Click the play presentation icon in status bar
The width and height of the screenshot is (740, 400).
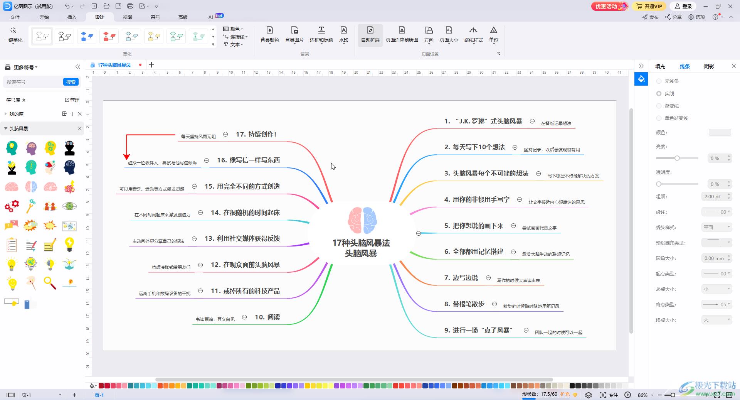pyautogui.click(x=628, y=395)
